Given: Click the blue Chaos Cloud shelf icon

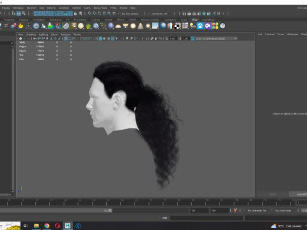Looking at the screenshot, I should click(200, 26).
